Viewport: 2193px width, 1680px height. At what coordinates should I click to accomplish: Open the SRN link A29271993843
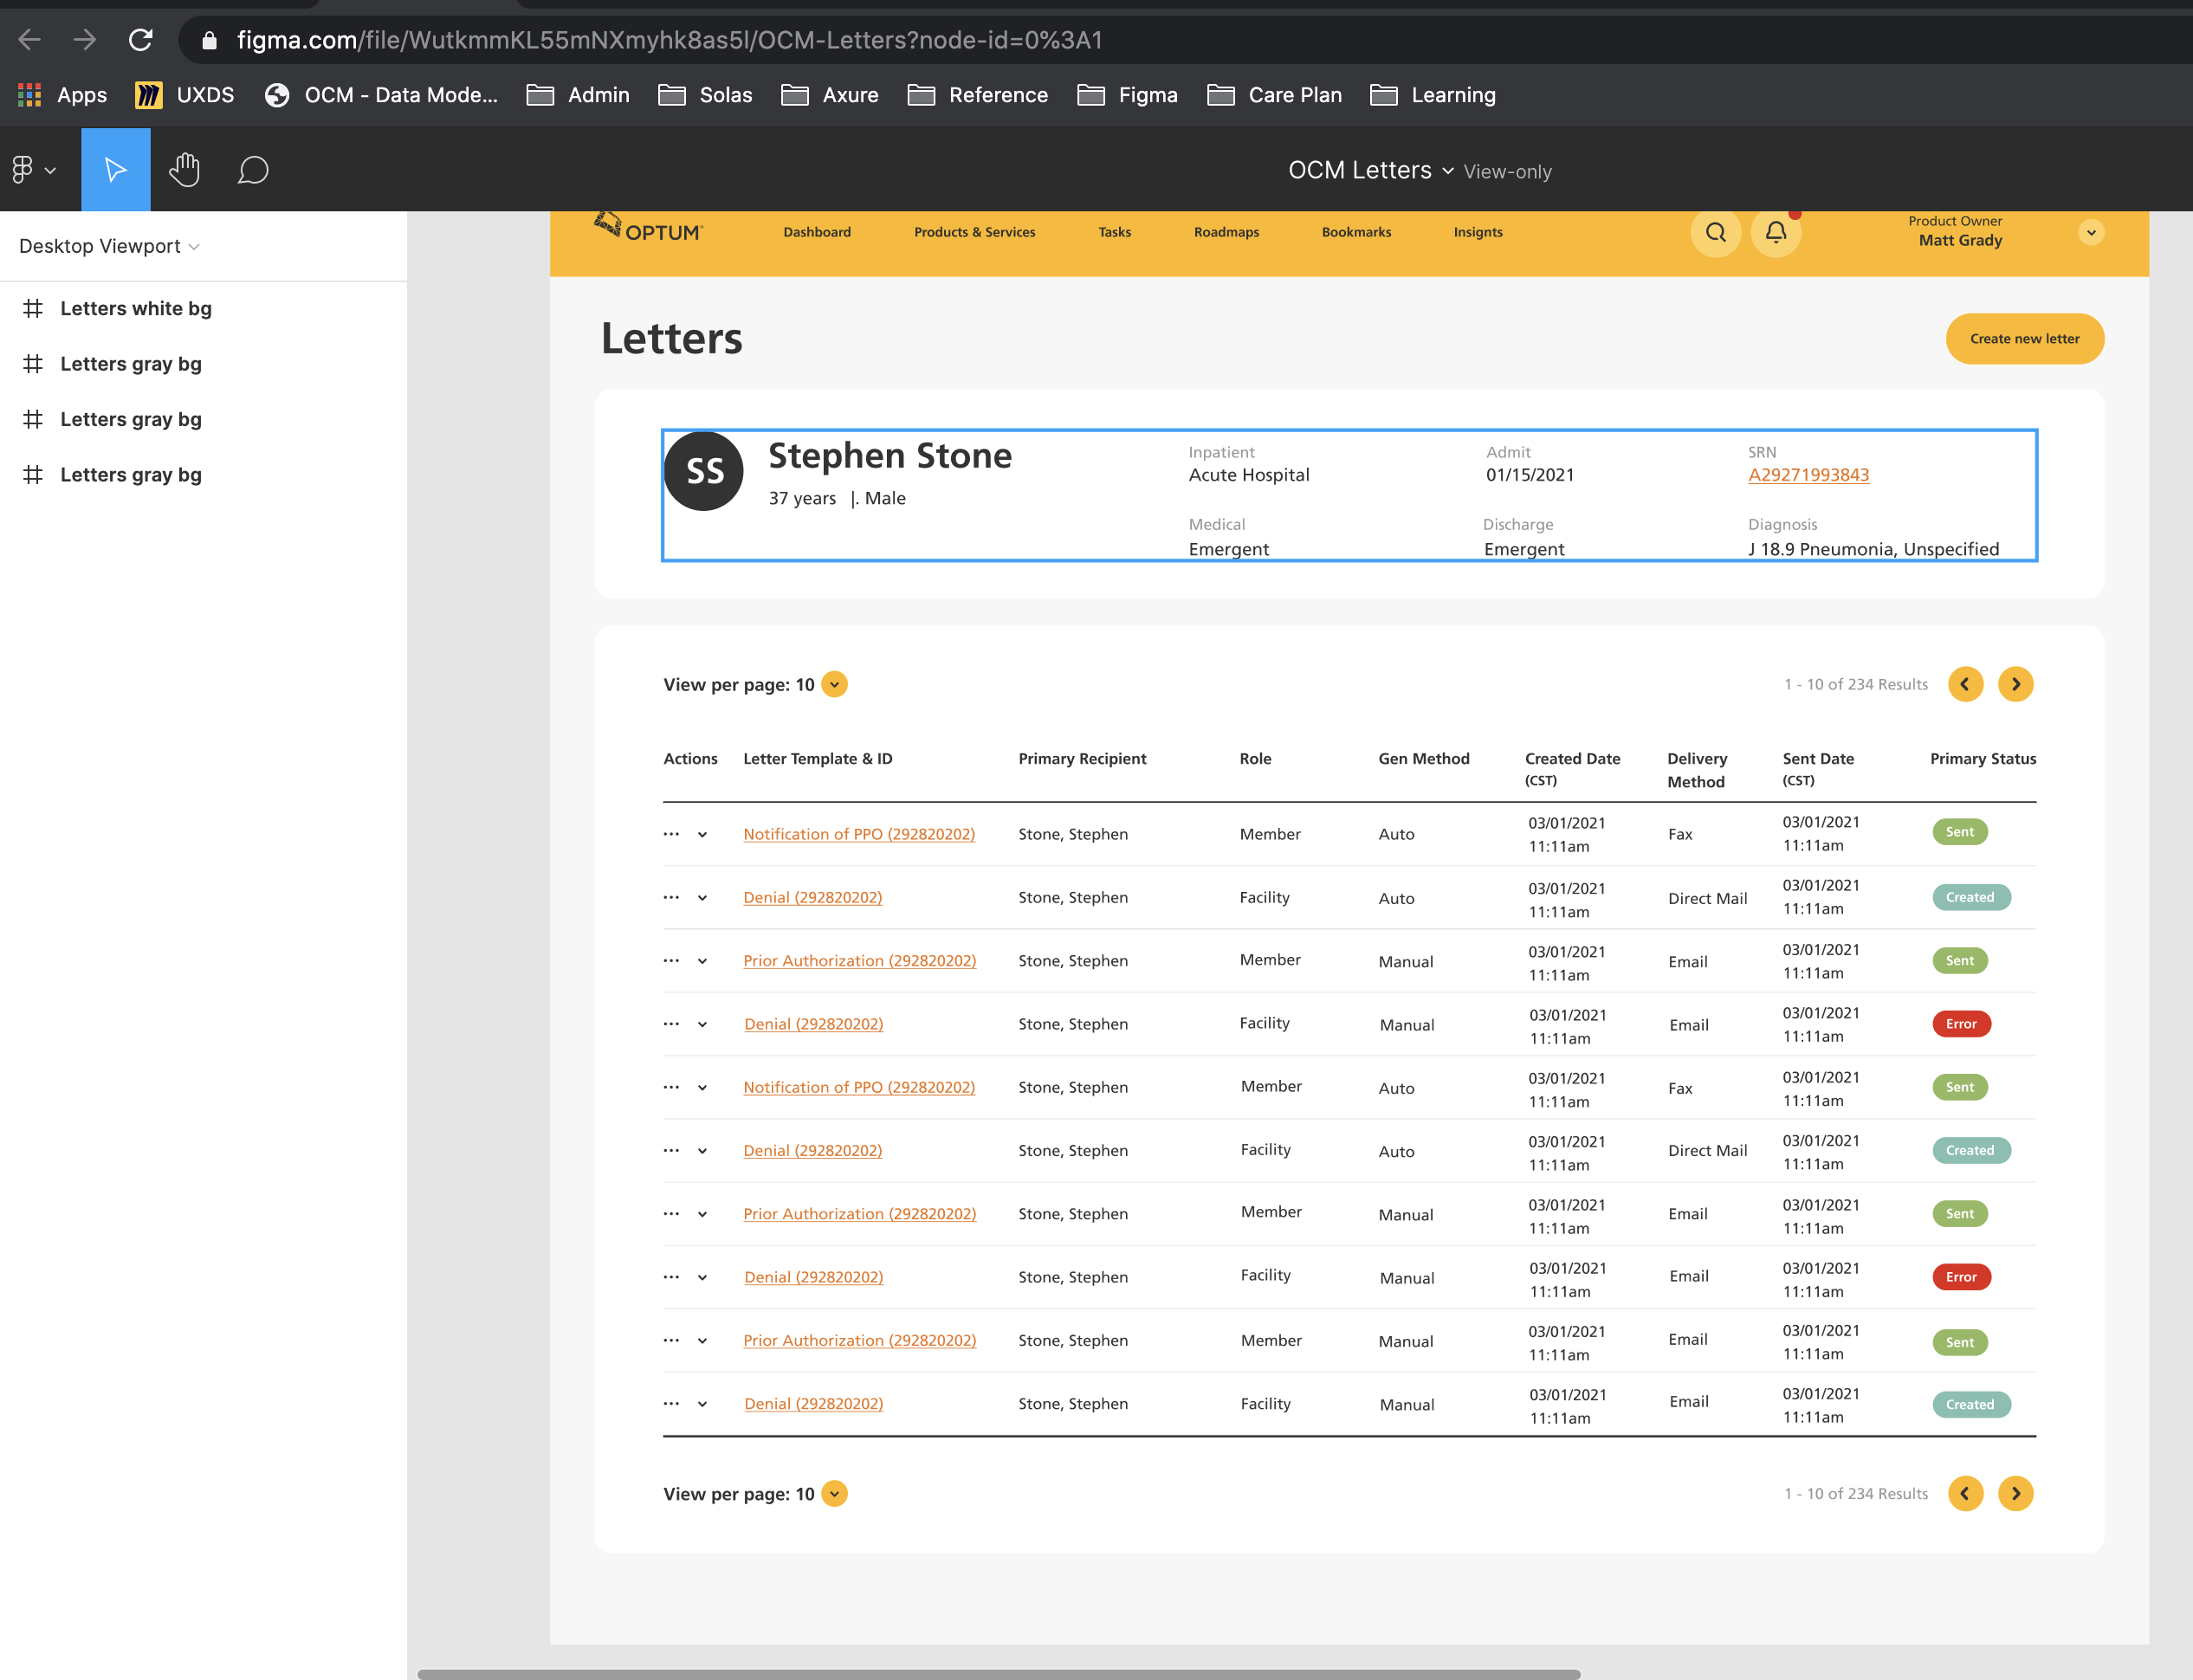click(1808, 475)
